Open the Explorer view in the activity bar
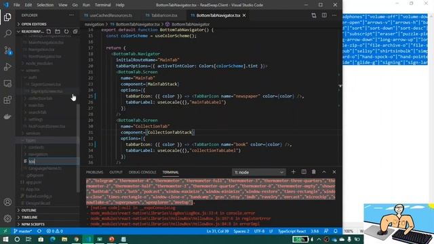Screen dimensions: 434x244 [x=7, y=17]
